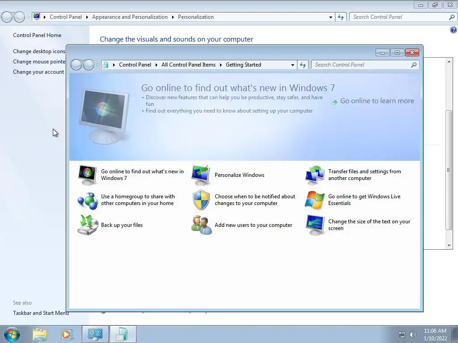The image size is (458, 343).
Task: Click Control Panel breadcrumb in Getting Started window
Action: 135,65
